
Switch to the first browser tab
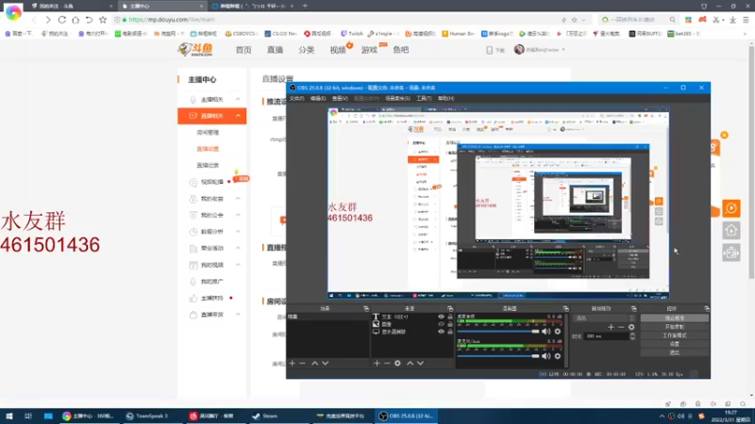coord(70,7)
